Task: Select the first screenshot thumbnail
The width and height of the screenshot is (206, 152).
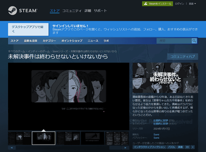Action: (19, 138)
